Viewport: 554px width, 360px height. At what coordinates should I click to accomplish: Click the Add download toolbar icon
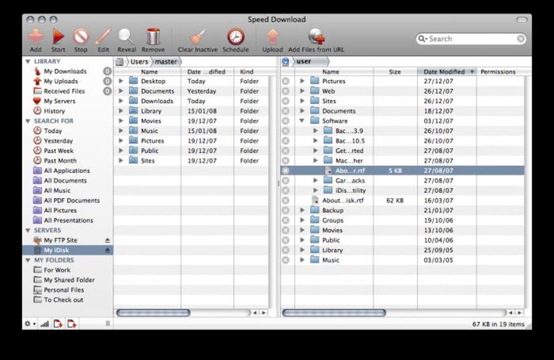36,37
